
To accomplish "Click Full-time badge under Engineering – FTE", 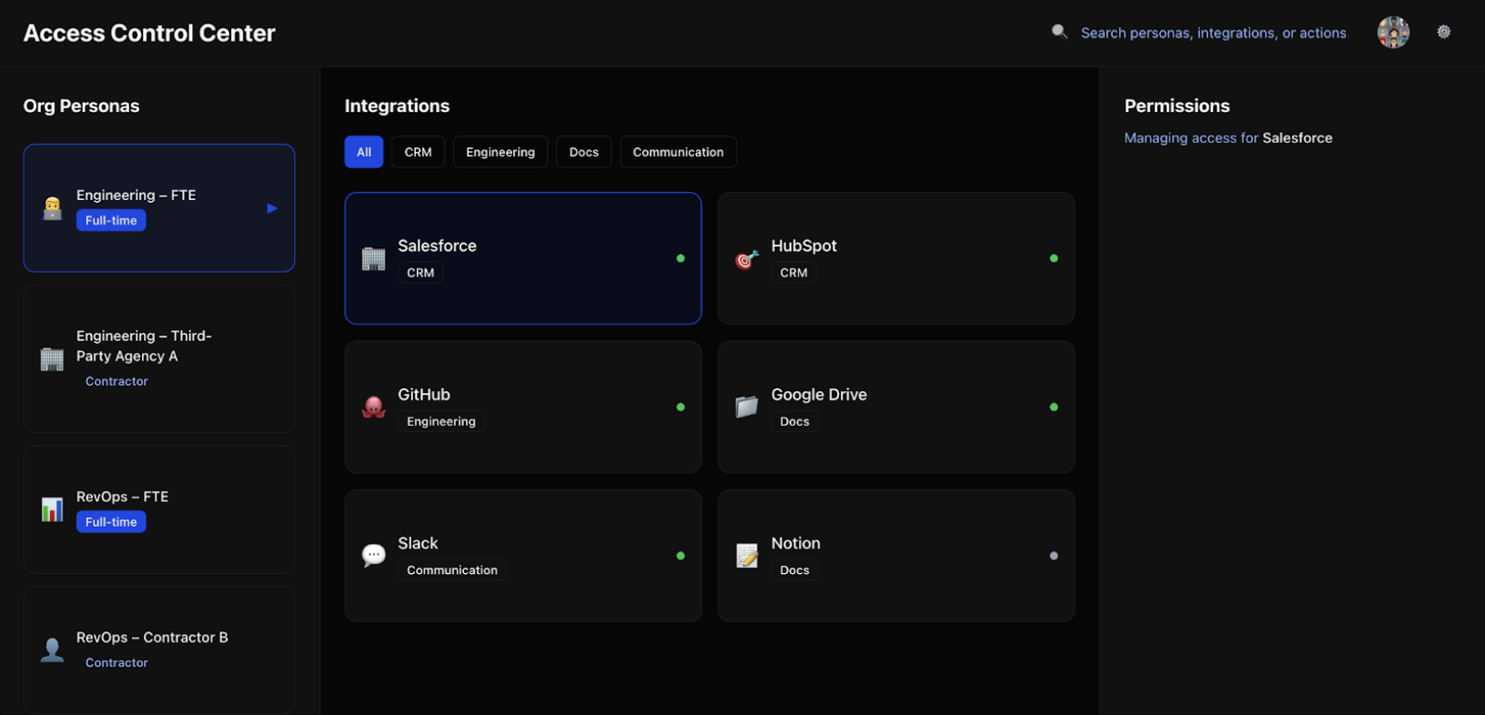I will [111, 220].
